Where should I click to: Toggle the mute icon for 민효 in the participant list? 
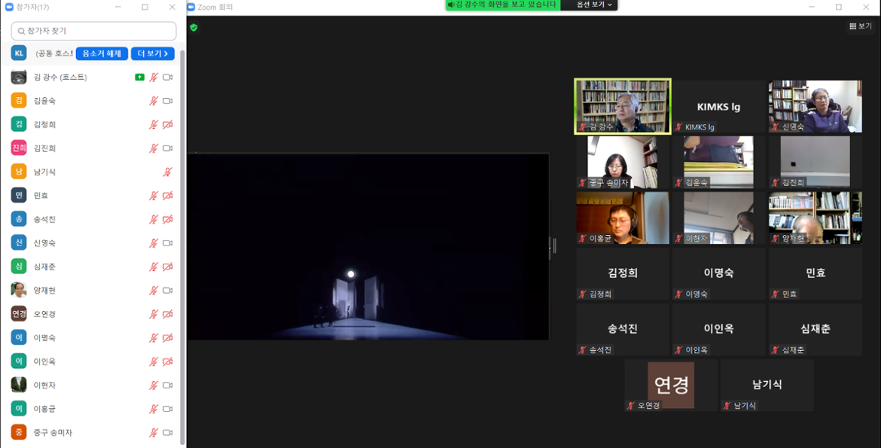[x=155, y=195]
